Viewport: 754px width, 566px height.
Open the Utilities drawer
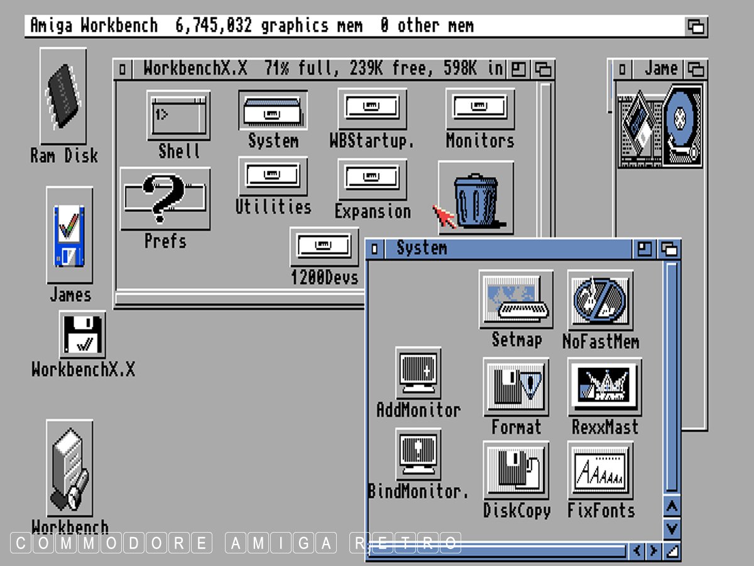tap(273, 176)
